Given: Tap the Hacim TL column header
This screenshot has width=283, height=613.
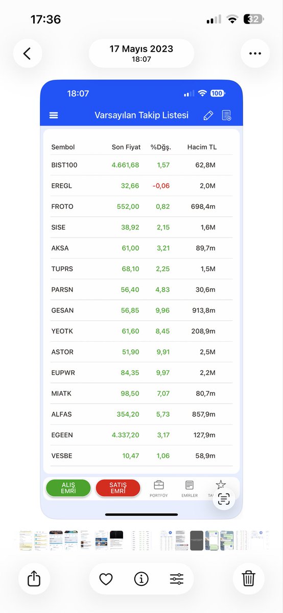Looking at the screenshot, I should 202,147.
